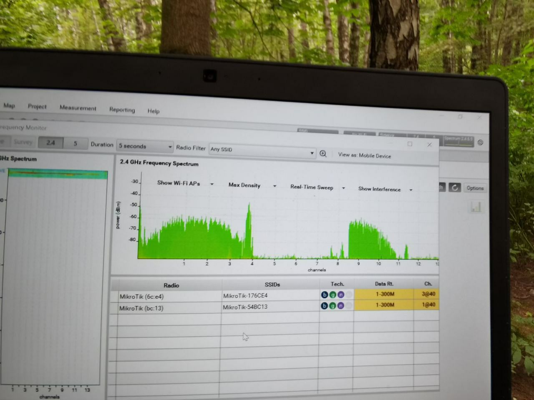
Task: Open the Duration 5 seconds dropdown
Action: click(145, 146)
